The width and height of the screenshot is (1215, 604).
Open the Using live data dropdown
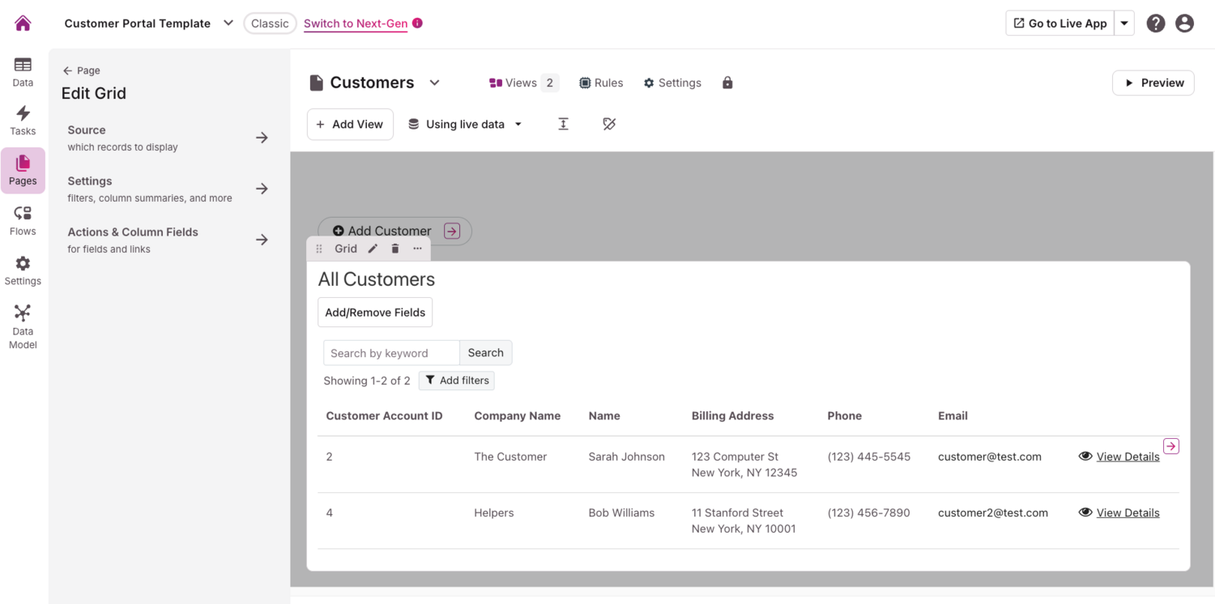465,124
